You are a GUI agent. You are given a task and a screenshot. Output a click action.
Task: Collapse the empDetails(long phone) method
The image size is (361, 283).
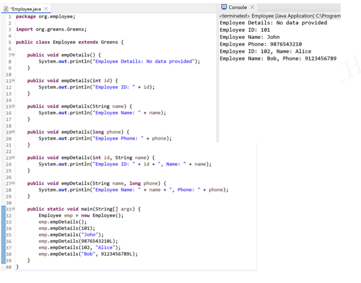click(x=13, y=132)
